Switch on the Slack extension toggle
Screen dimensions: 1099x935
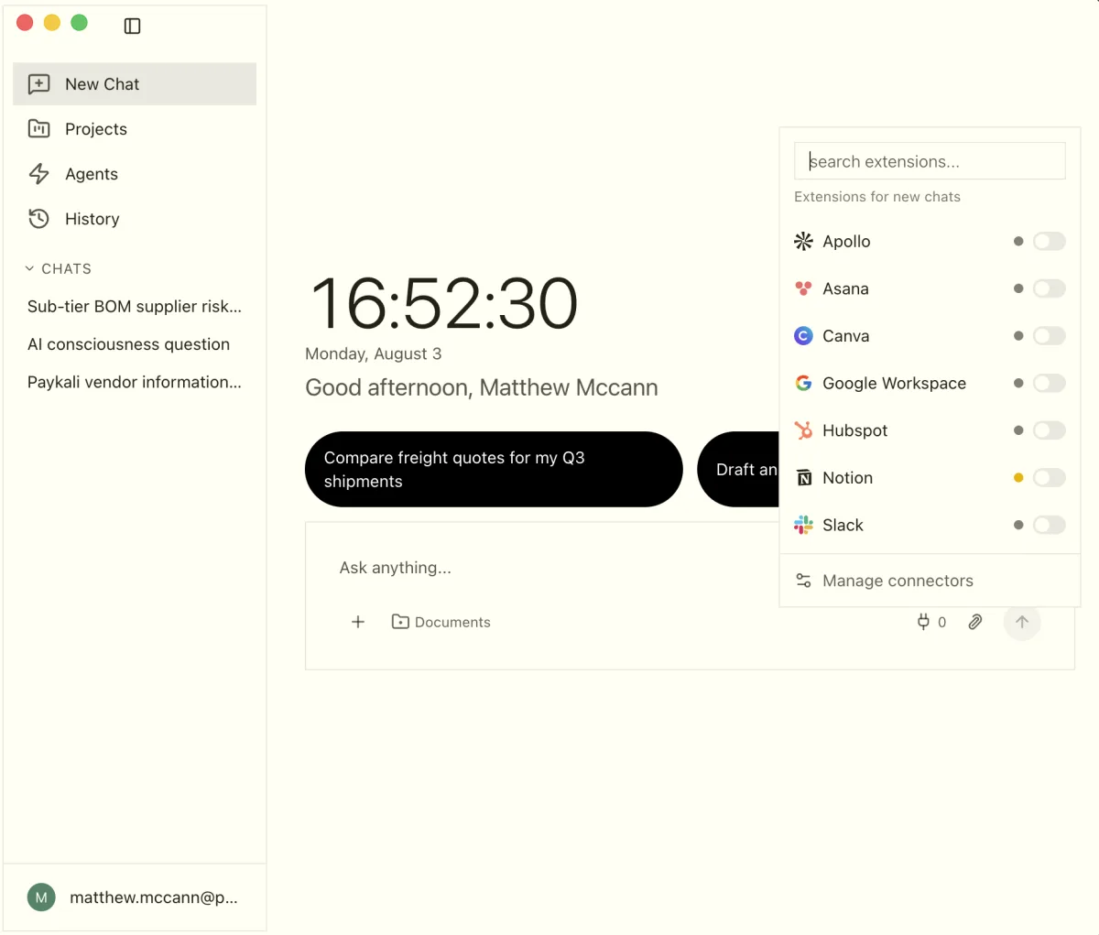tap(1050, 525)
